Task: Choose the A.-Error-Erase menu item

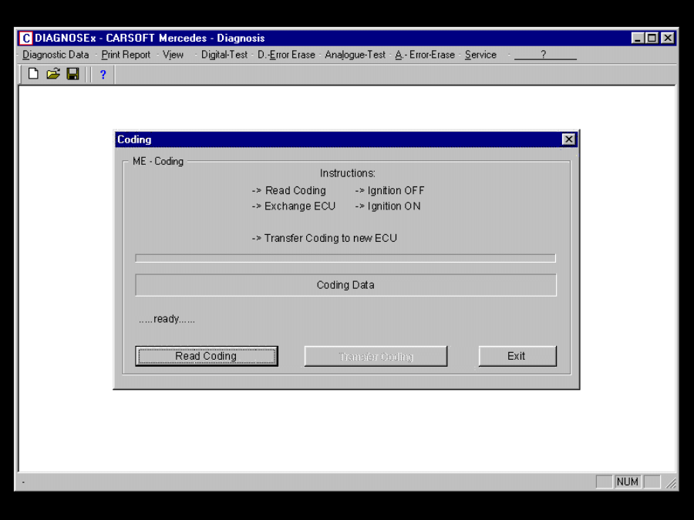Action: (x=425, y=55)
